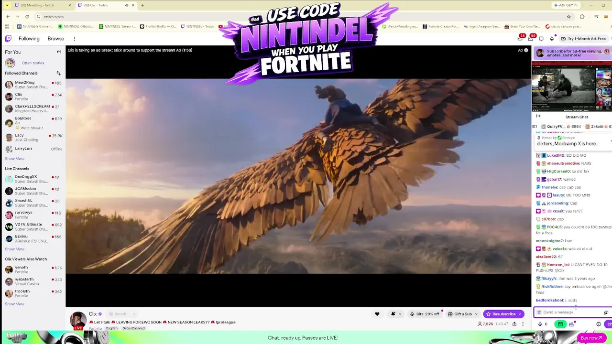This screenshot has width=612, height=344.
Task: Click the heart follow button
Action: [x=377, y=314]
